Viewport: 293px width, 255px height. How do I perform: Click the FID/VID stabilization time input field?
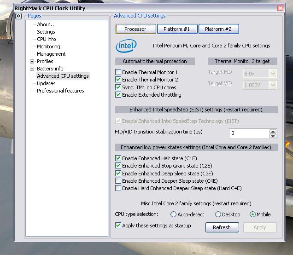249,133
